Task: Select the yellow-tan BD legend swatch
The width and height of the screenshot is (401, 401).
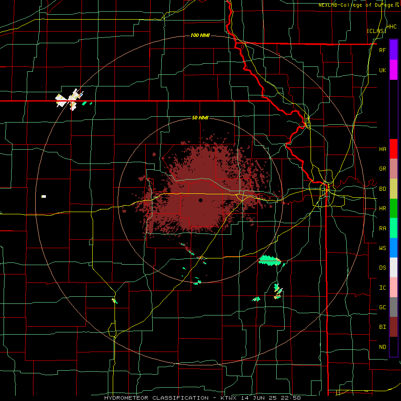Action: click(x=393, y=188)
